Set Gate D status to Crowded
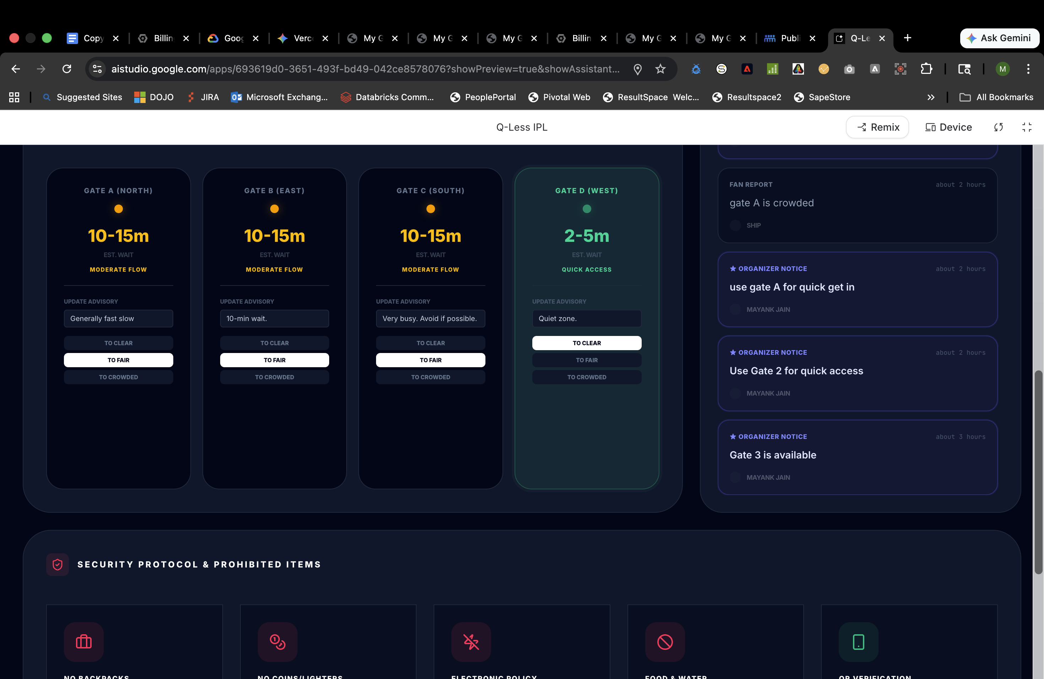This screenshot has height=679, width=1044. tap(587, 377)
